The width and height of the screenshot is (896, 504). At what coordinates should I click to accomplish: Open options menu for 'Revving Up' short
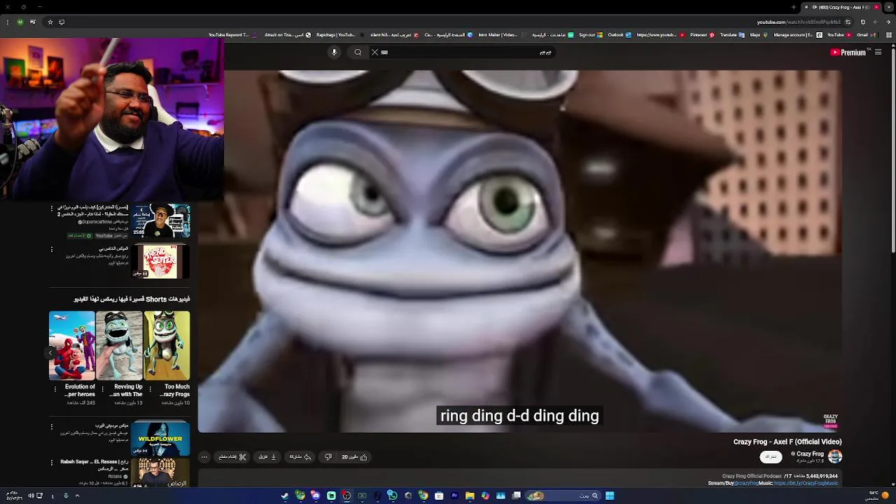[102, 389]
